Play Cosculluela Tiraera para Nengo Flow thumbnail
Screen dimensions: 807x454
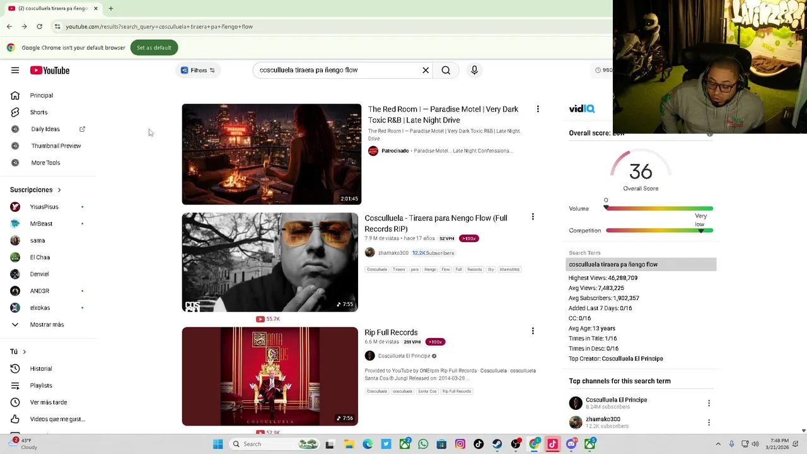[270, 262]
